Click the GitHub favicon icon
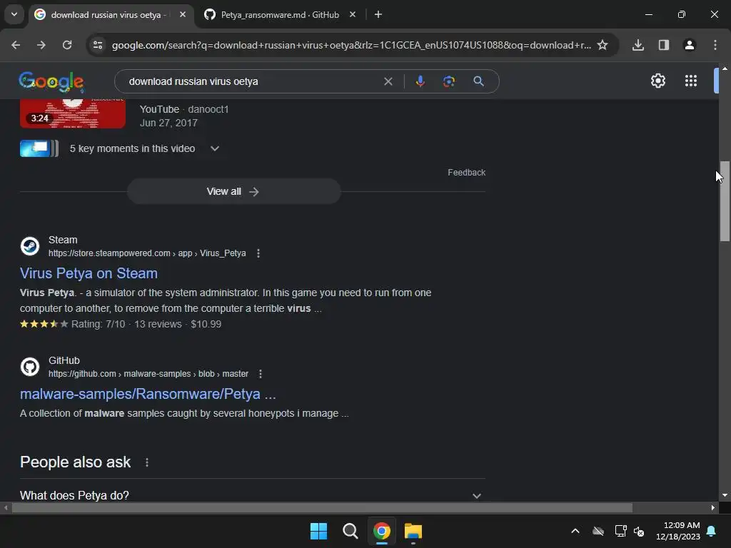 30,367
